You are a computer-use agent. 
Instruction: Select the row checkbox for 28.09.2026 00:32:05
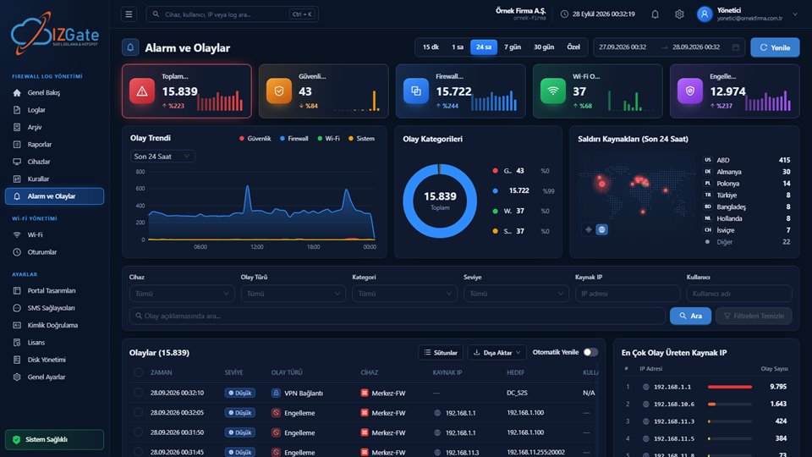[x=138, y=412]
